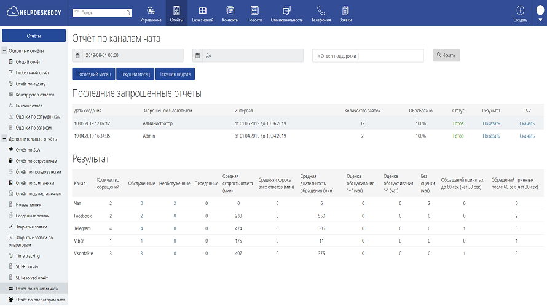Viewport: 547px width, 307px height.
Task: Collapse the Основные отчёты group
Action: point(5,50)
